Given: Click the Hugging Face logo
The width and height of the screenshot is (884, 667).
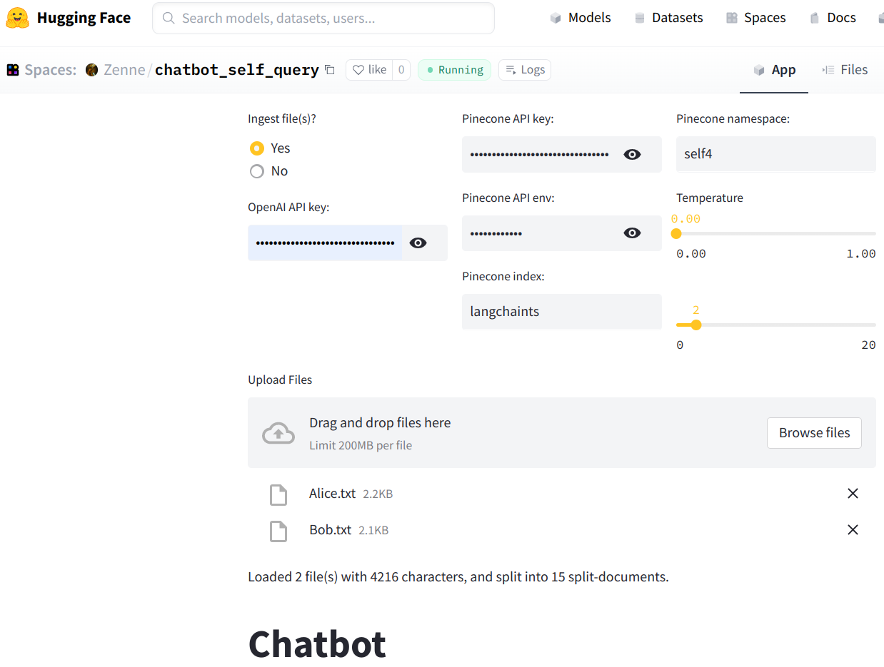Looking at the screenshot, I should pyautogui.click(x=18, y=18).
